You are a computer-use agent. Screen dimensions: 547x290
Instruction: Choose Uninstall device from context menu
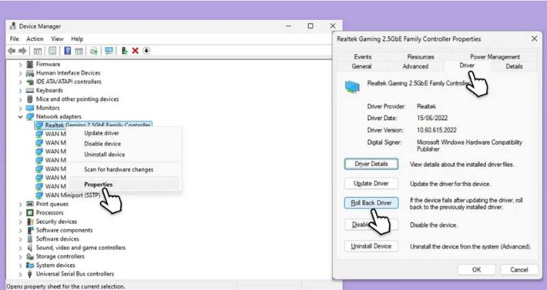[x=105, y=154]
